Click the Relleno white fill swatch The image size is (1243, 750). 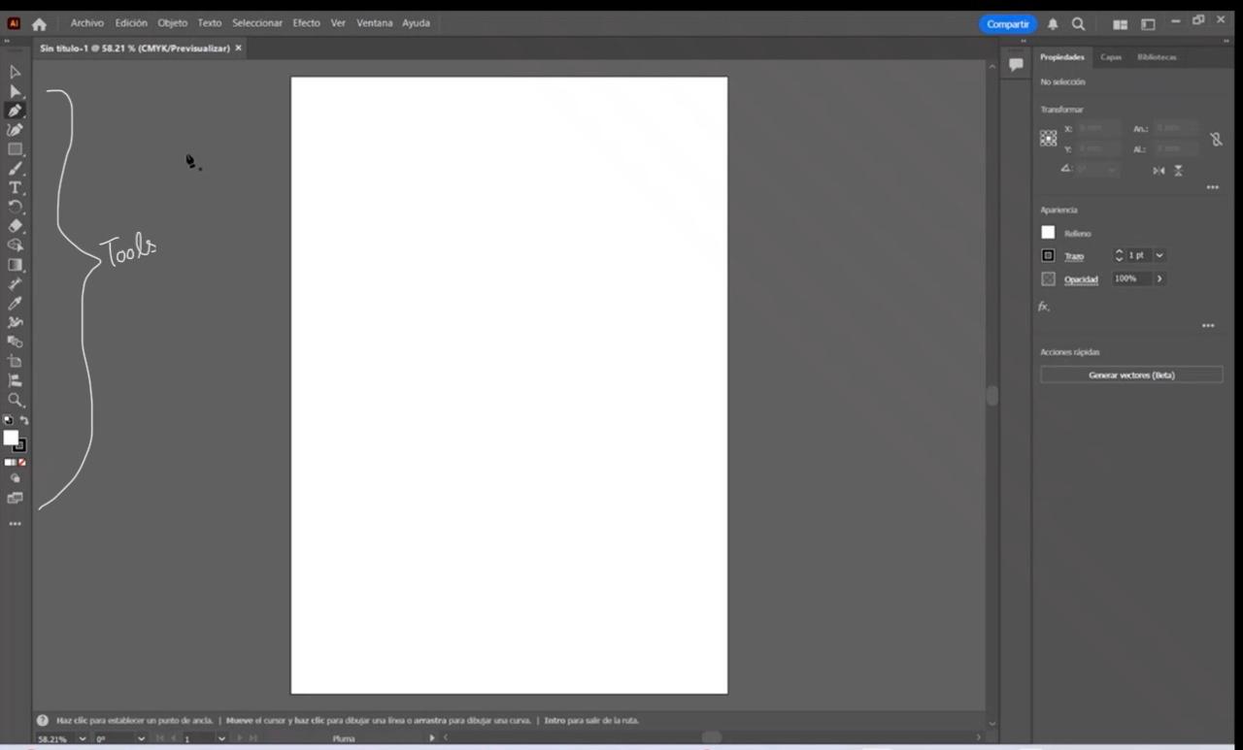click(1048, 233)
